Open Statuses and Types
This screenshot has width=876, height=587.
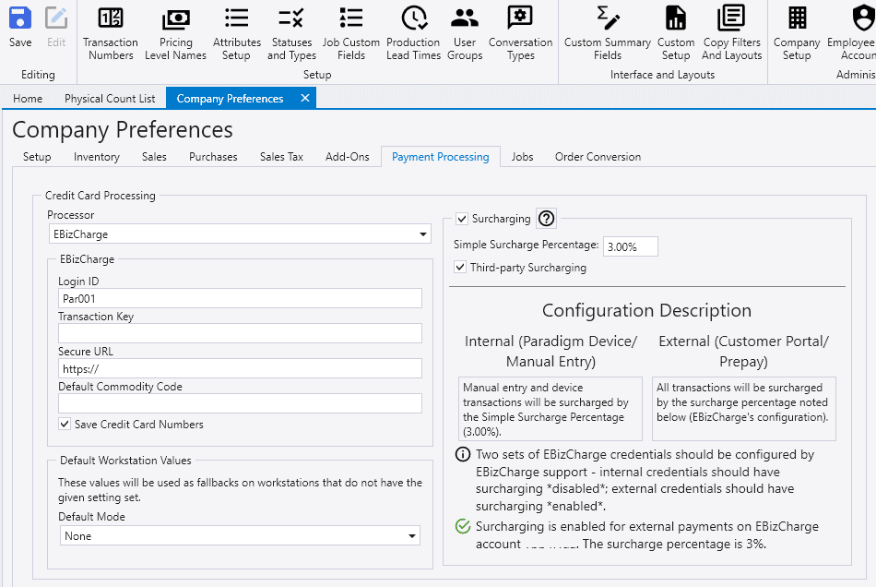pos(291,32)
